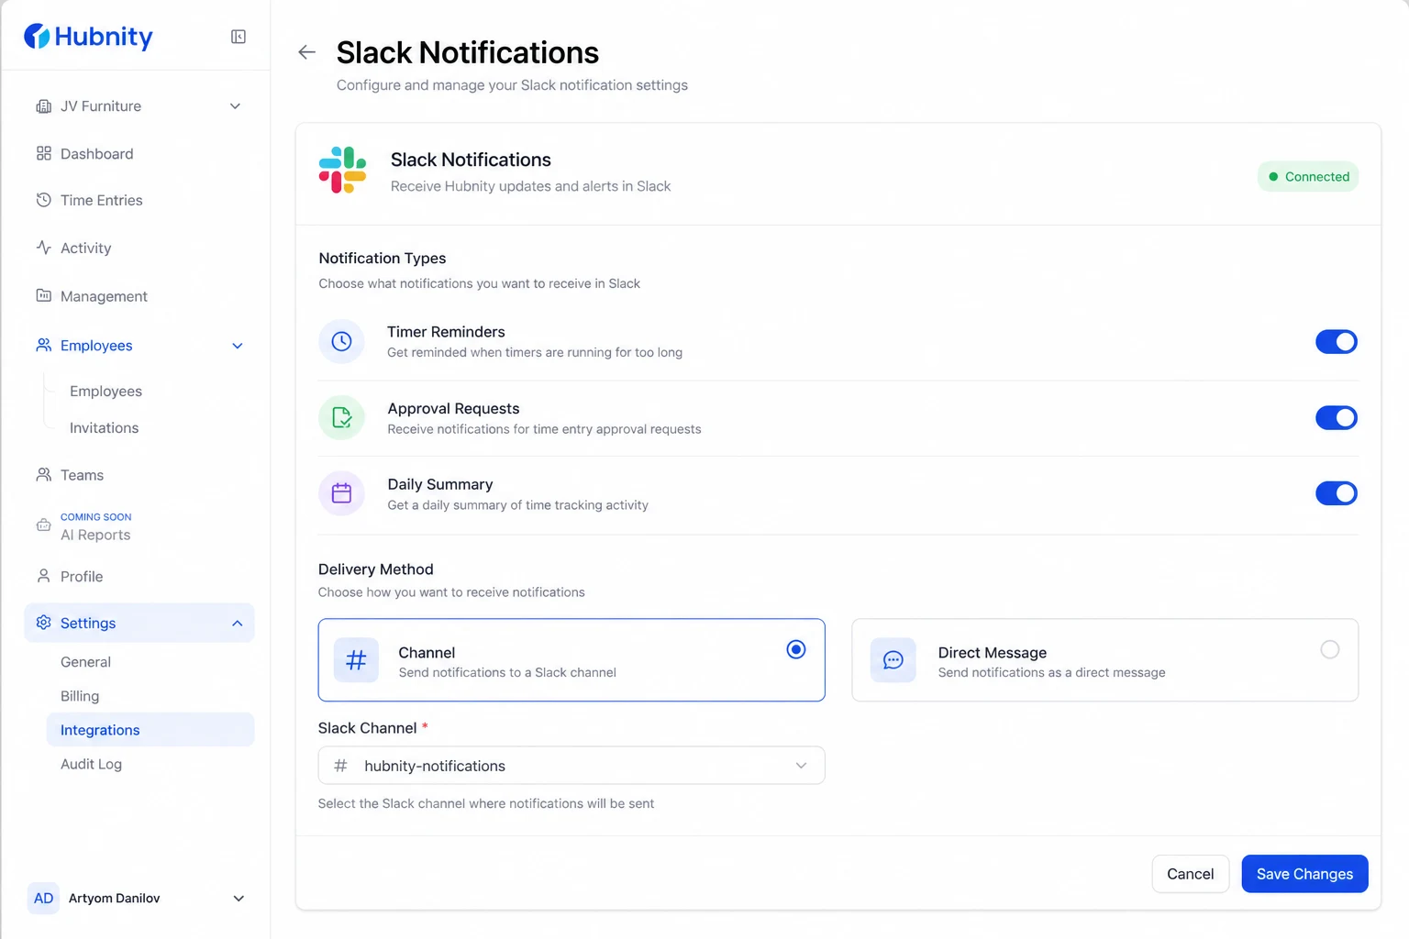Click the 'Slack Channel' field label

(x=368, y=728)
